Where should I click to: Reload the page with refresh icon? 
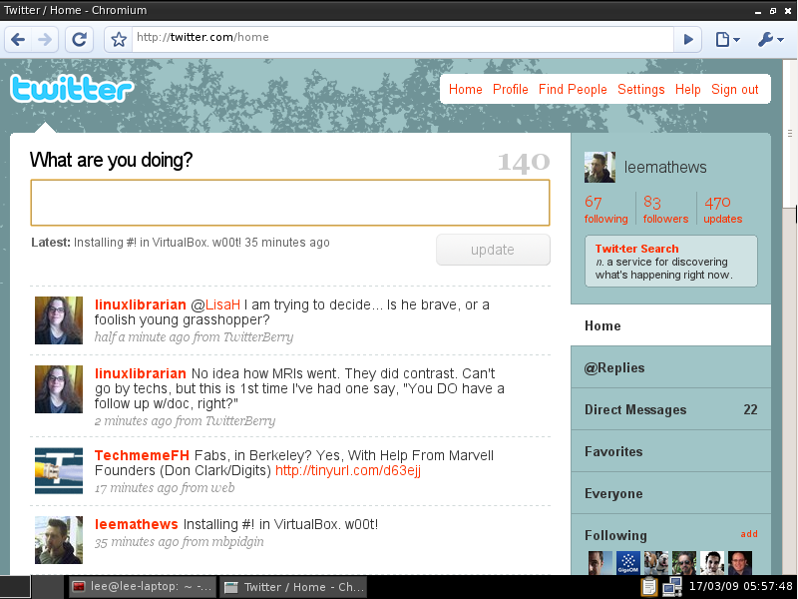coord(80,40)
